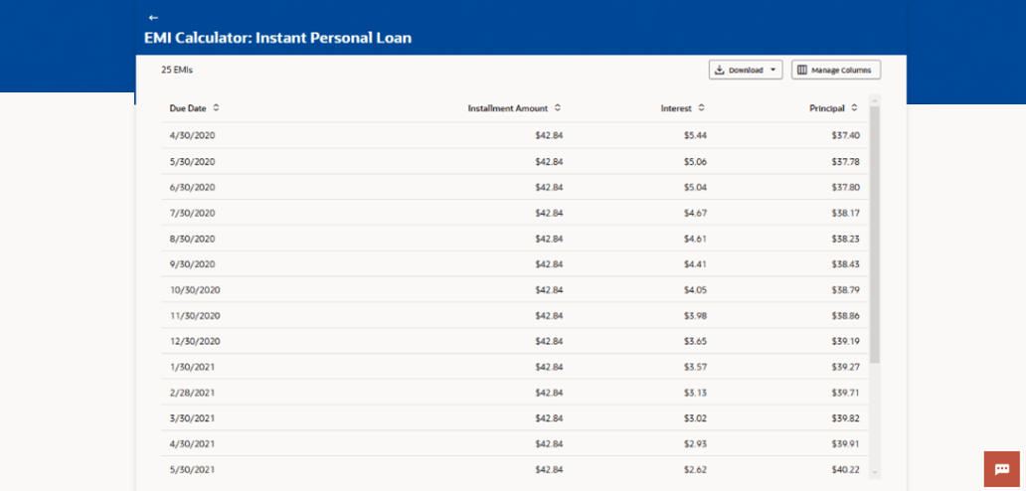
Task: Click the $37.78 principal value
Action: (846, 161)
